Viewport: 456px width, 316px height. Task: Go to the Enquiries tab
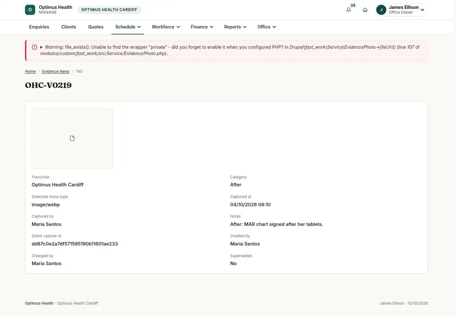point(39,27)
